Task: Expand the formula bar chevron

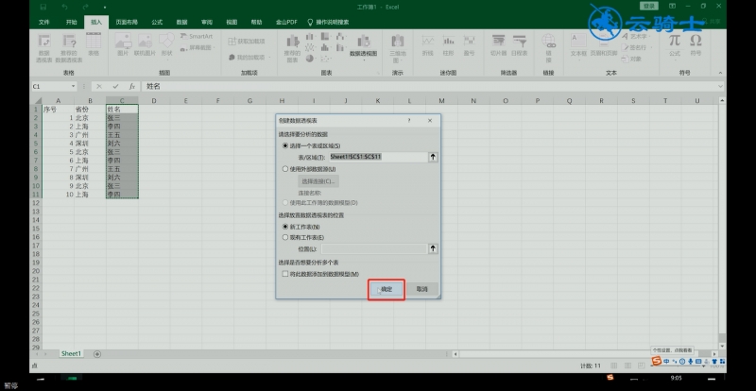Action: tap(720, 86)
